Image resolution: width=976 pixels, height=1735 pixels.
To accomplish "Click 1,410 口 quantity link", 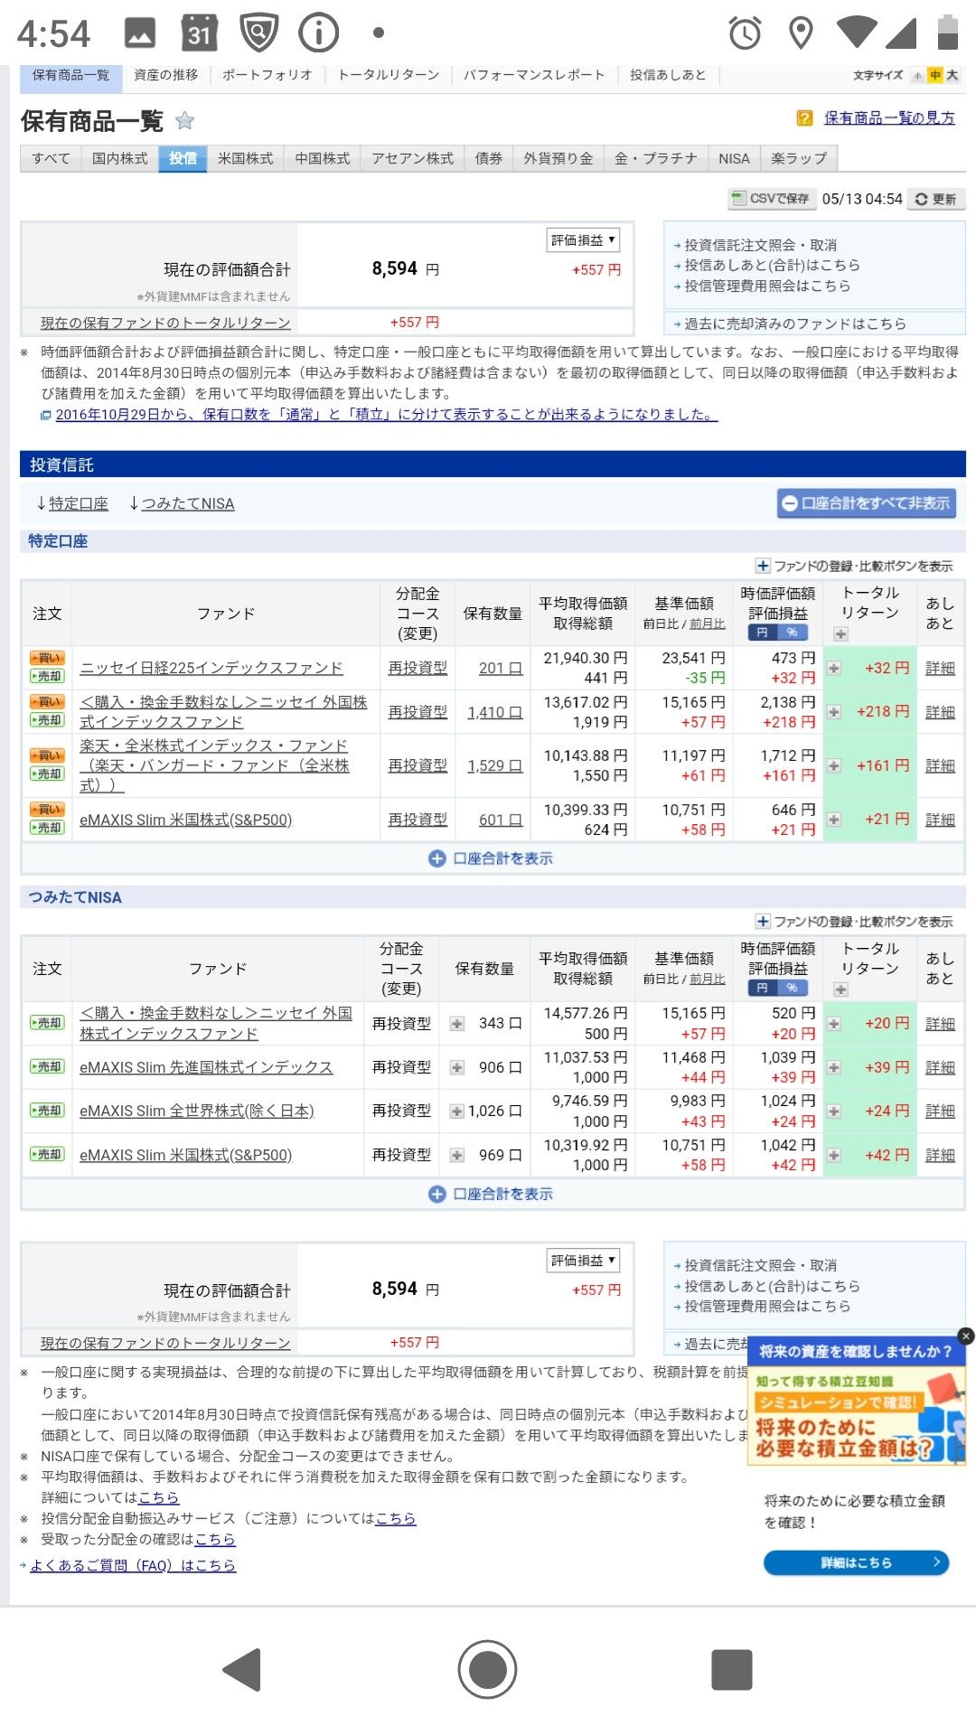I will [494, 712].
